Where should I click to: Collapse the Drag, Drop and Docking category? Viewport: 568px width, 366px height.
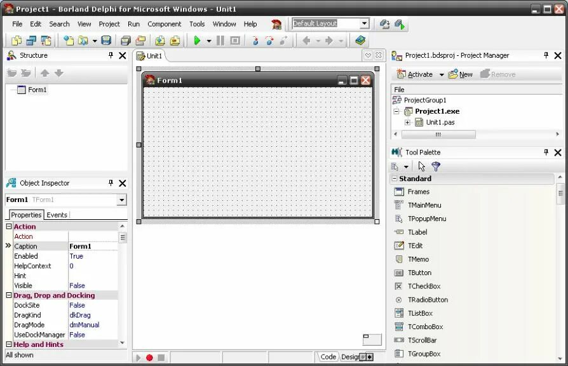coord(9,295)
